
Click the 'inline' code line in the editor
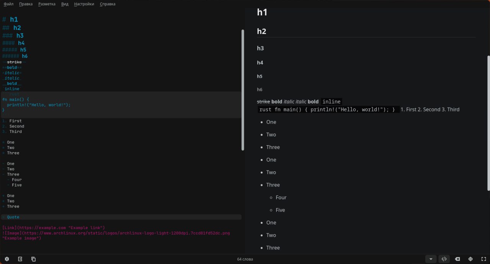[12, 89]
